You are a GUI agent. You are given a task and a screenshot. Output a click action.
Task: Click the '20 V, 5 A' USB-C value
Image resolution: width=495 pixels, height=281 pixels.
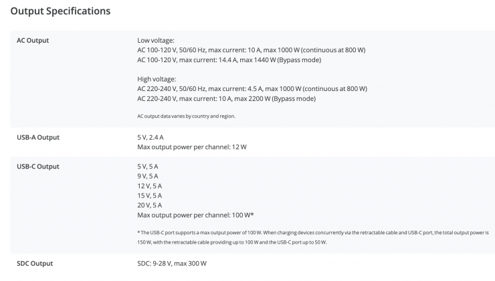(x=150, y=205)
